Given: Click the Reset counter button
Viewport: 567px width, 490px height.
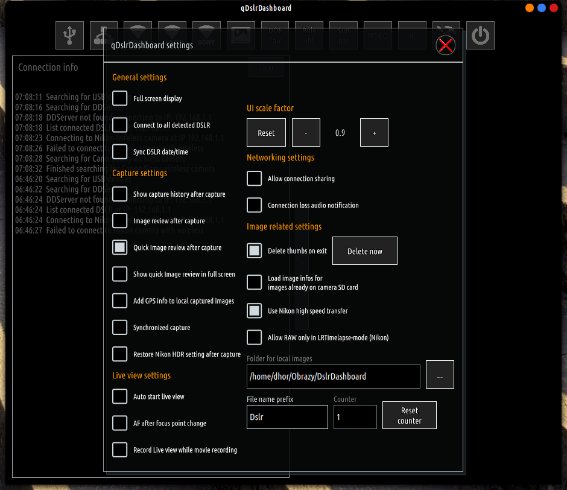Looking at the screenshot, I should coord(410,415).
